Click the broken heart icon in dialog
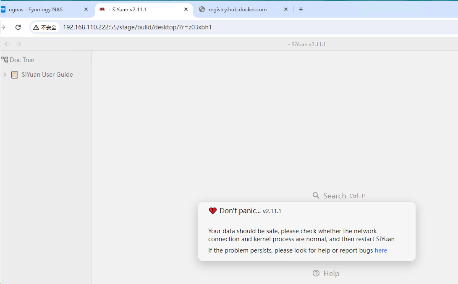The width and height of the screenshot is (458, 284). coord(212,211)
